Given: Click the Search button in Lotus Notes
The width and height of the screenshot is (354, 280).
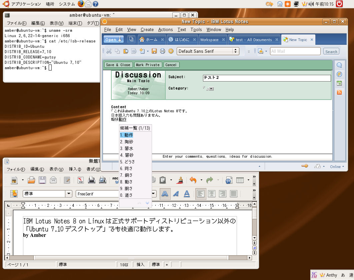Looking at the screenshot, I should tap(331, 51).
